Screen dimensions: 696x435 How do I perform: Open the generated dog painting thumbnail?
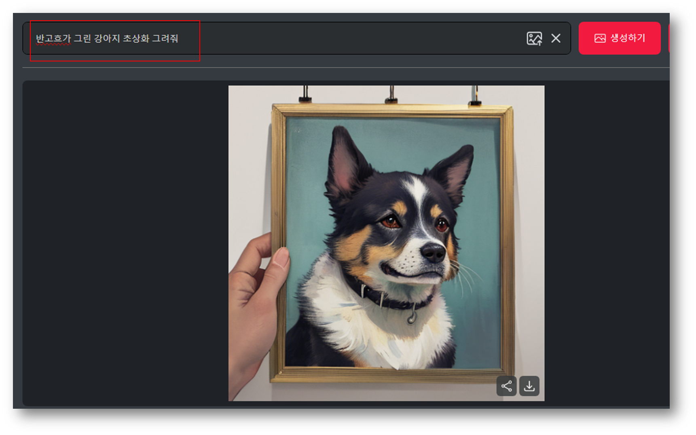[x=386, y=243]
